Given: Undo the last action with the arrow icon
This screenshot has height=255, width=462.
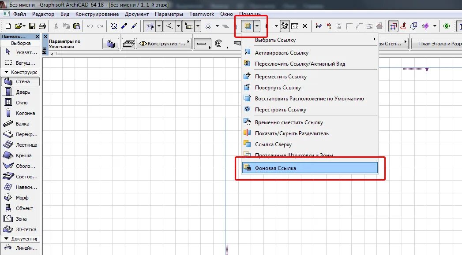Looking at the screenshot, I should pyautogui.click(x=90, y=26).
